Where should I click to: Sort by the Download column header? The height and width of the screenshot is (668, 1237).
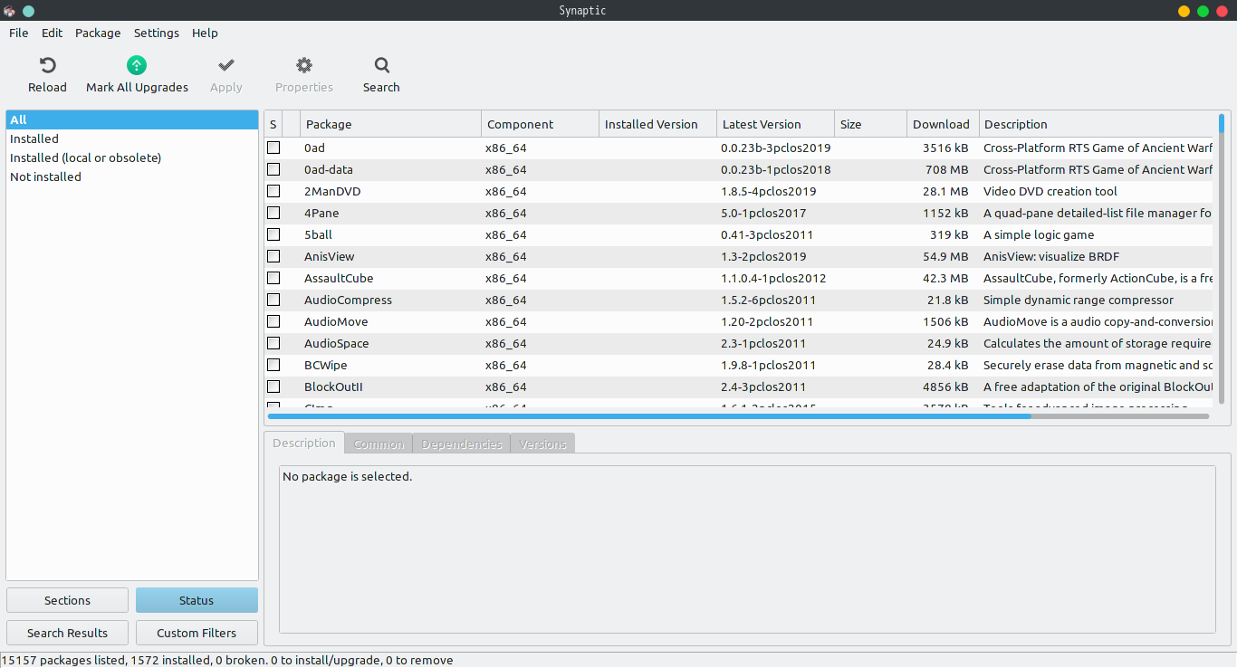[944, 124]
